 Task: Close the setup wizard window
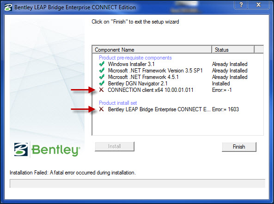point(258,5)
